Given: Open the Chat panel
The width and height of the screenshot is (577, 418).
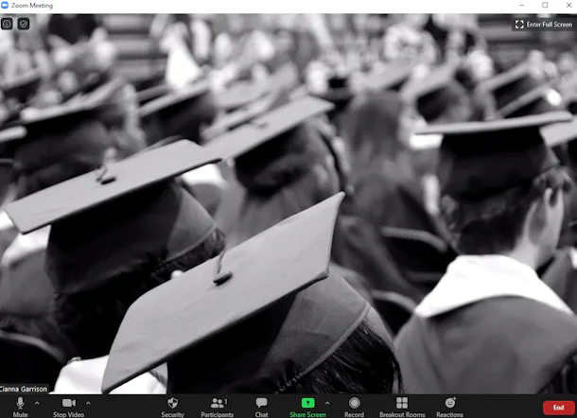Looking at the screenshot, I should (262, 407).
